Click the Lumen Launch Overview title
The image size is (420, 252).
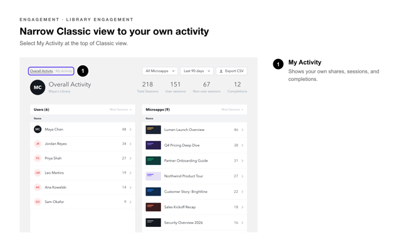coord(184,130)
